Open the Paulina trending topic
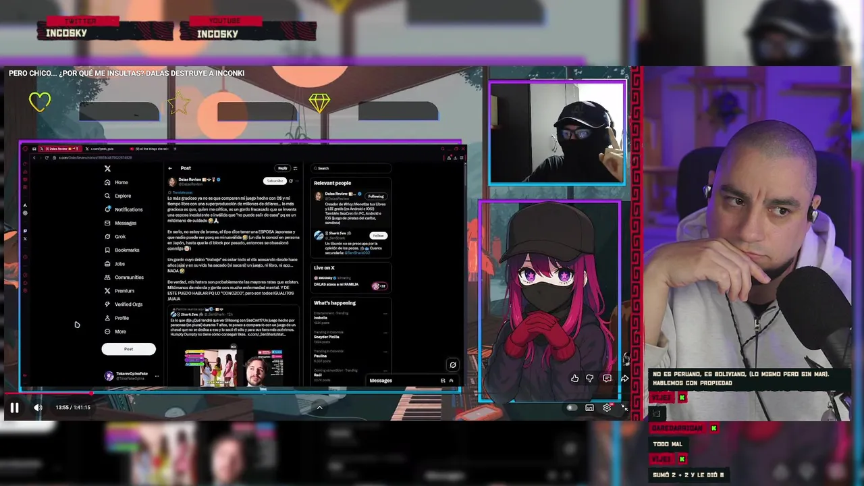The width and height of the screenshot is (864, 486). point(350,356)
